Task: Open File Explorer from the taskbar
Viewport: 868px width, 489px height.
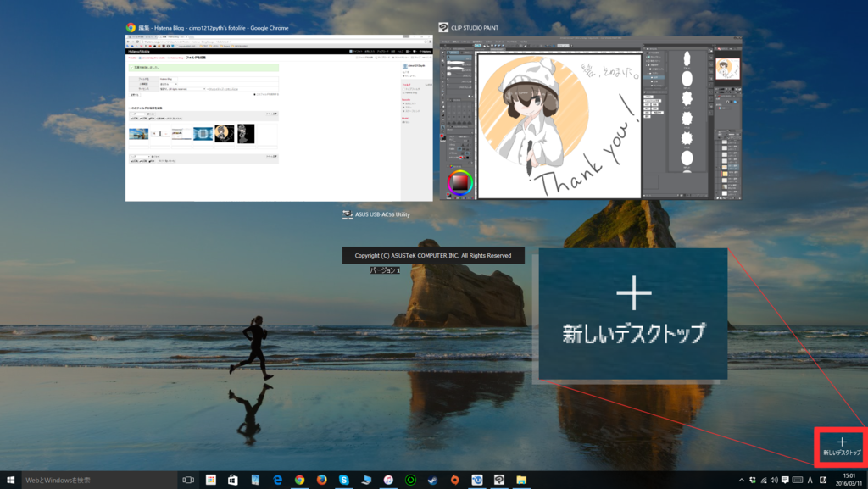Action: click(x=521, y=480)
